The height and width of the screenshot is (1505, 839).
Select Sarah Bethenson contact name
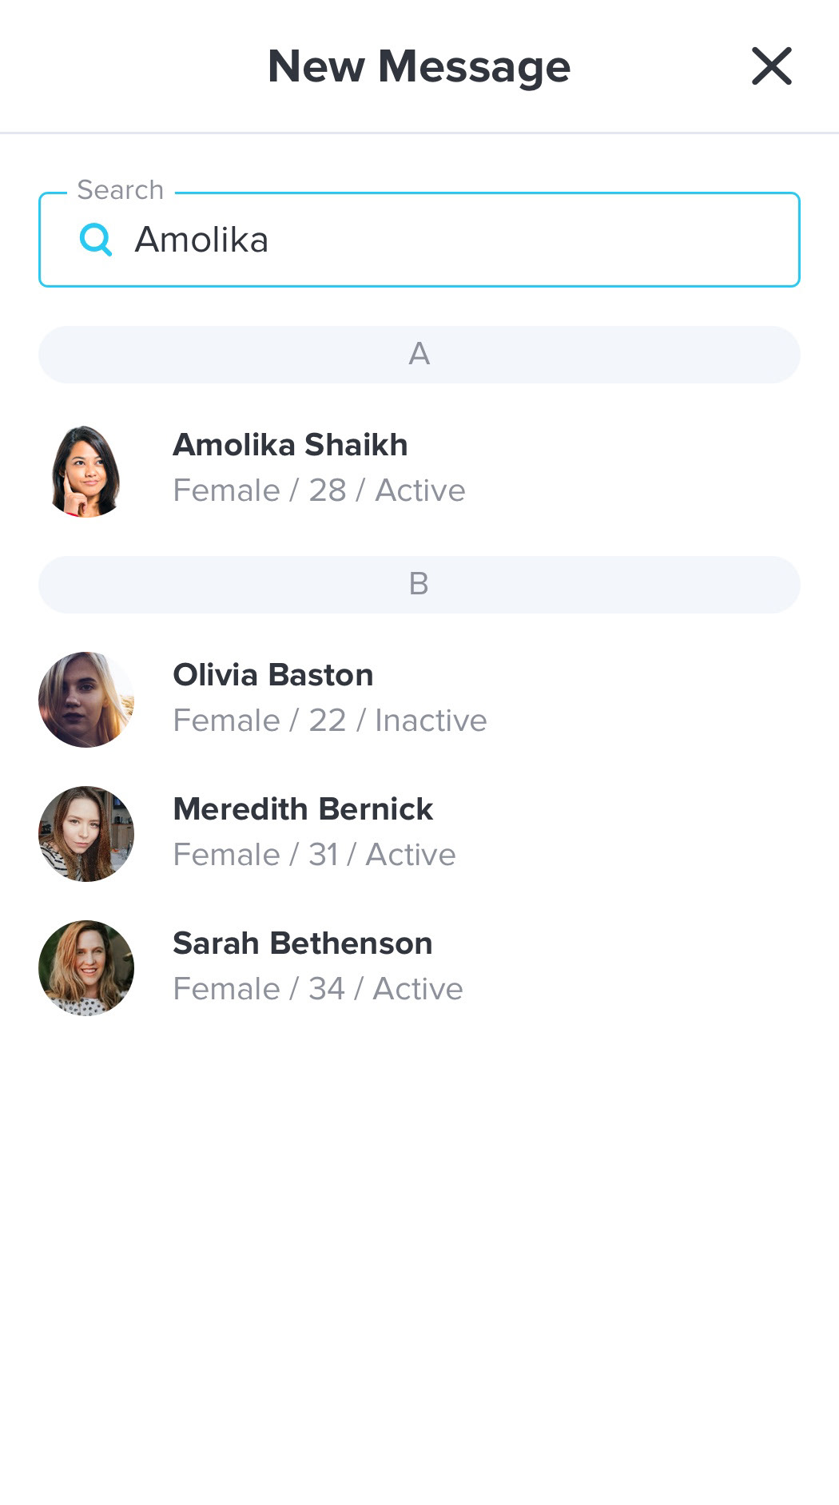pos(303,943)
